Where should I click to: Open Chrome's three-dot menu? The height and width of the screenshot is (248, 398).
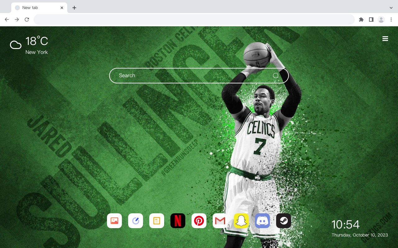(391, 20)
